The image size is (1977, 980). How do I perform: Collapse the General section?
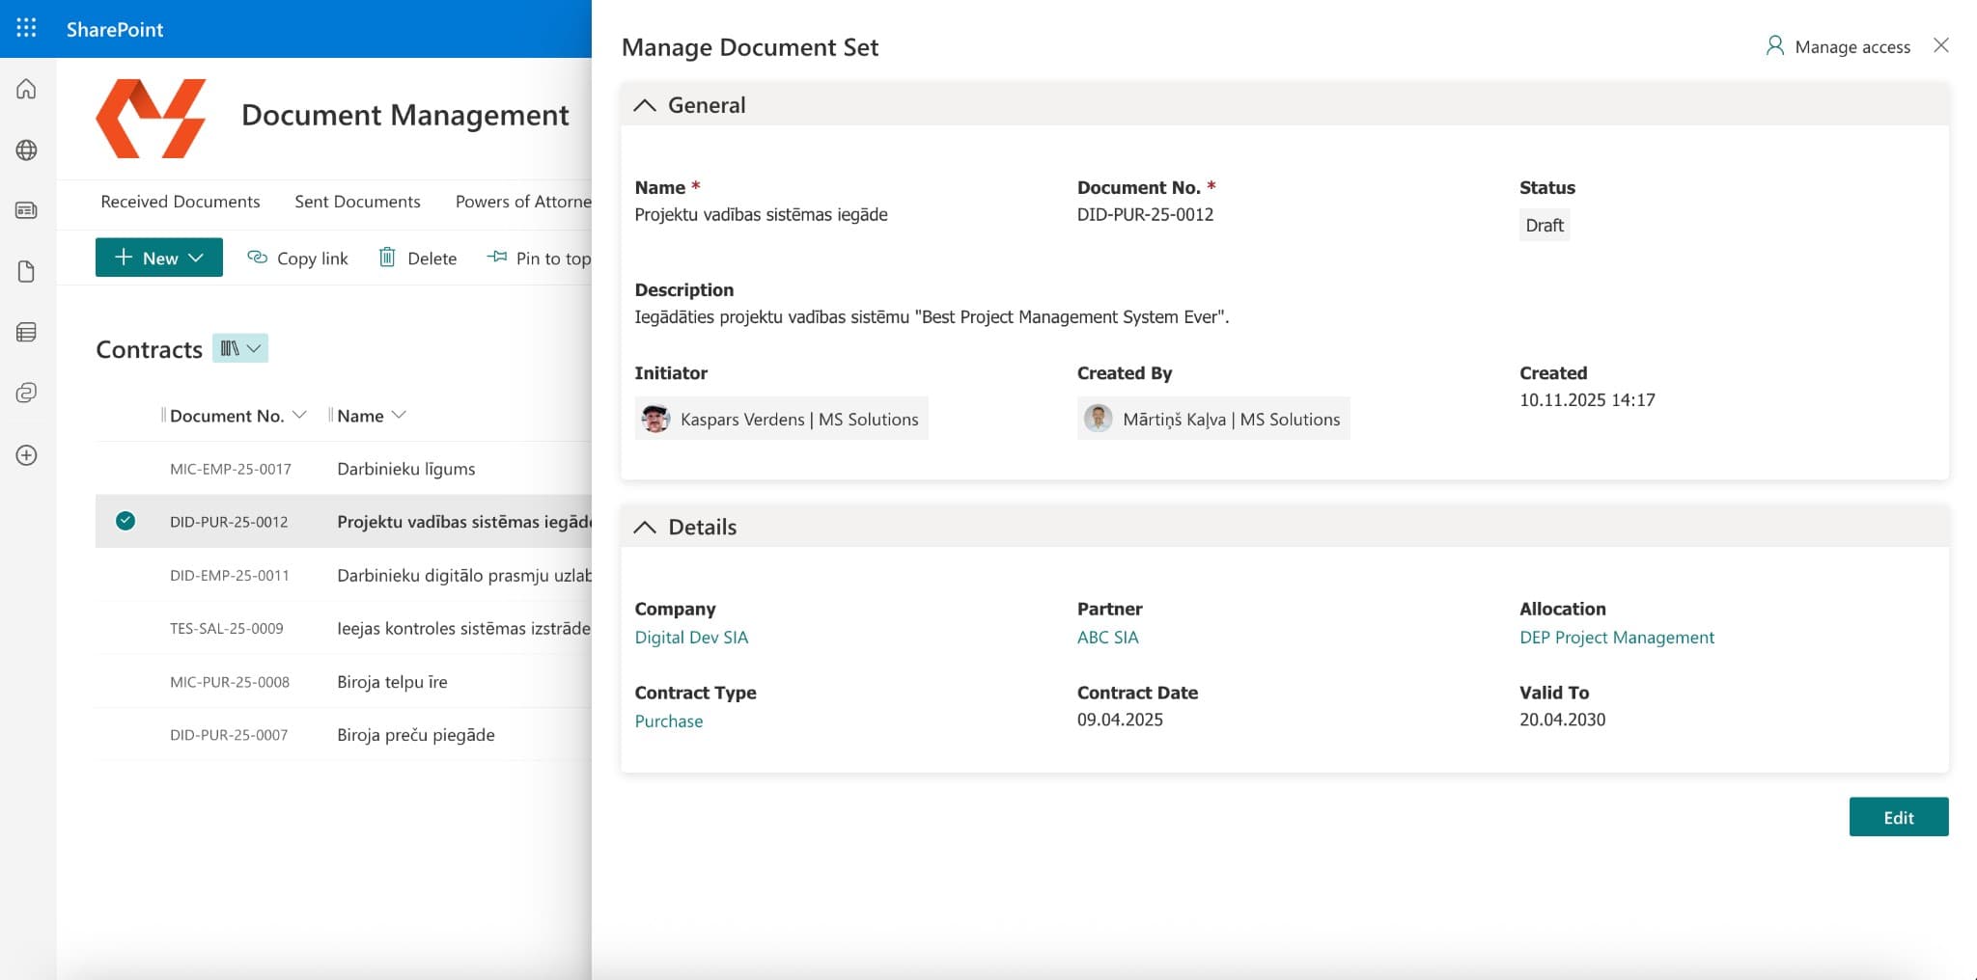point(645,105)
